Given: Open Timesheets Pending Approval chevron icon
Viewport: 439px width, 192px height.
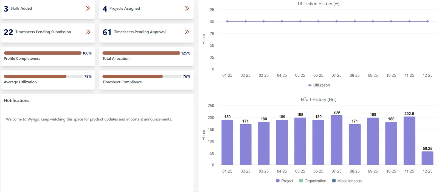Looking at the screenshot, I should (x=187, y=32).
